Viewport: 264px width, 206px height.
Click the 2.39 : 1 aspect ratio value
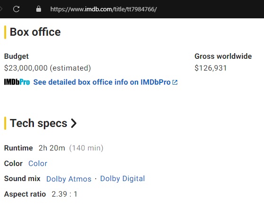(65, 194)
